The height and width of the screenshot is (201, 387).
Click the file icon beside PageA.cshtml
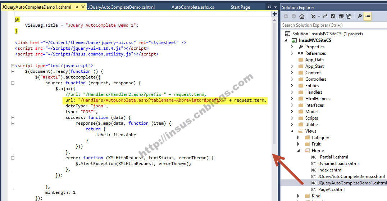pyautogui.click(x=314, y=189)
